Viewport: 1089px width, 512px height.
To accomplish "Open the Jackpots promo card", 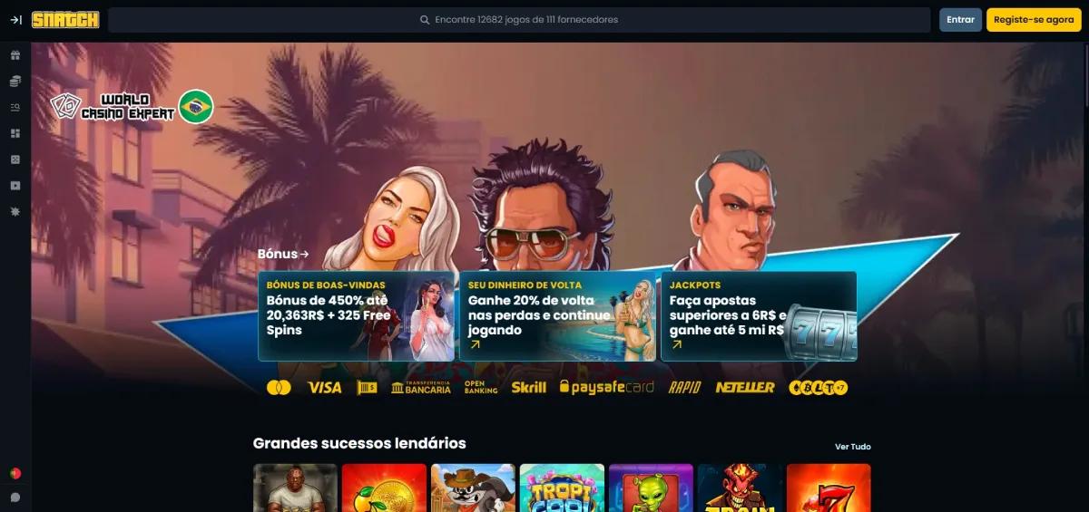I will click(x=759, y=316).
